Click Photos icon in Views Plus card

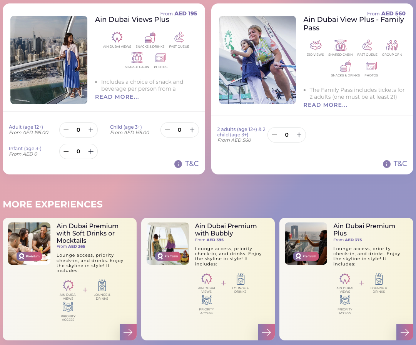pos(160,58)
